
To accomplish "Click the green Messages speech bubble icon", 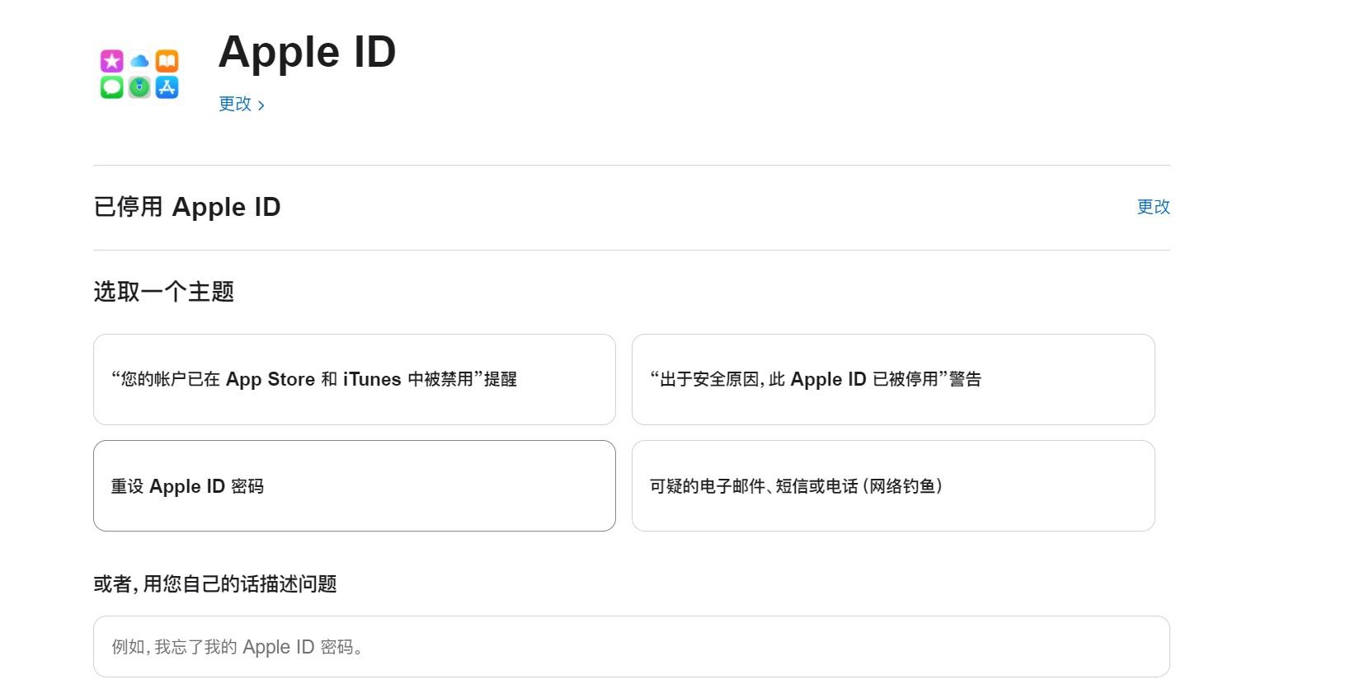I will tap(112, 87).
